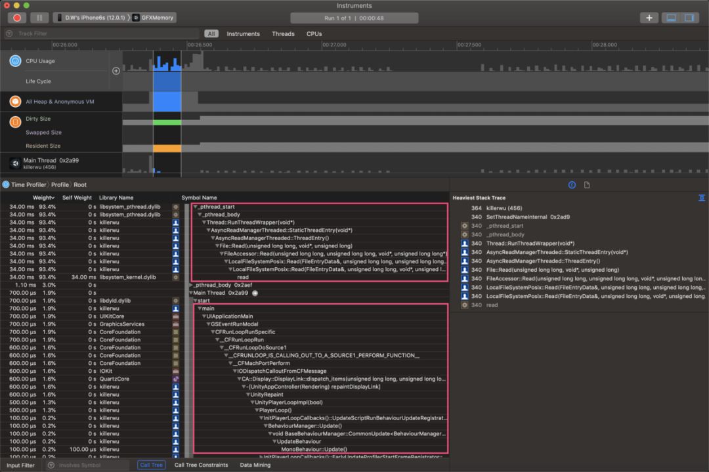Screen dimensions: 709x472
Task: Open the GFXMemory target selector
Action: [154, 18]
